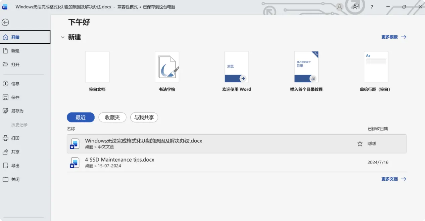Choose the 单倍行距（空白） template
The width and height of the screenshot is (425, 221).
376,67
